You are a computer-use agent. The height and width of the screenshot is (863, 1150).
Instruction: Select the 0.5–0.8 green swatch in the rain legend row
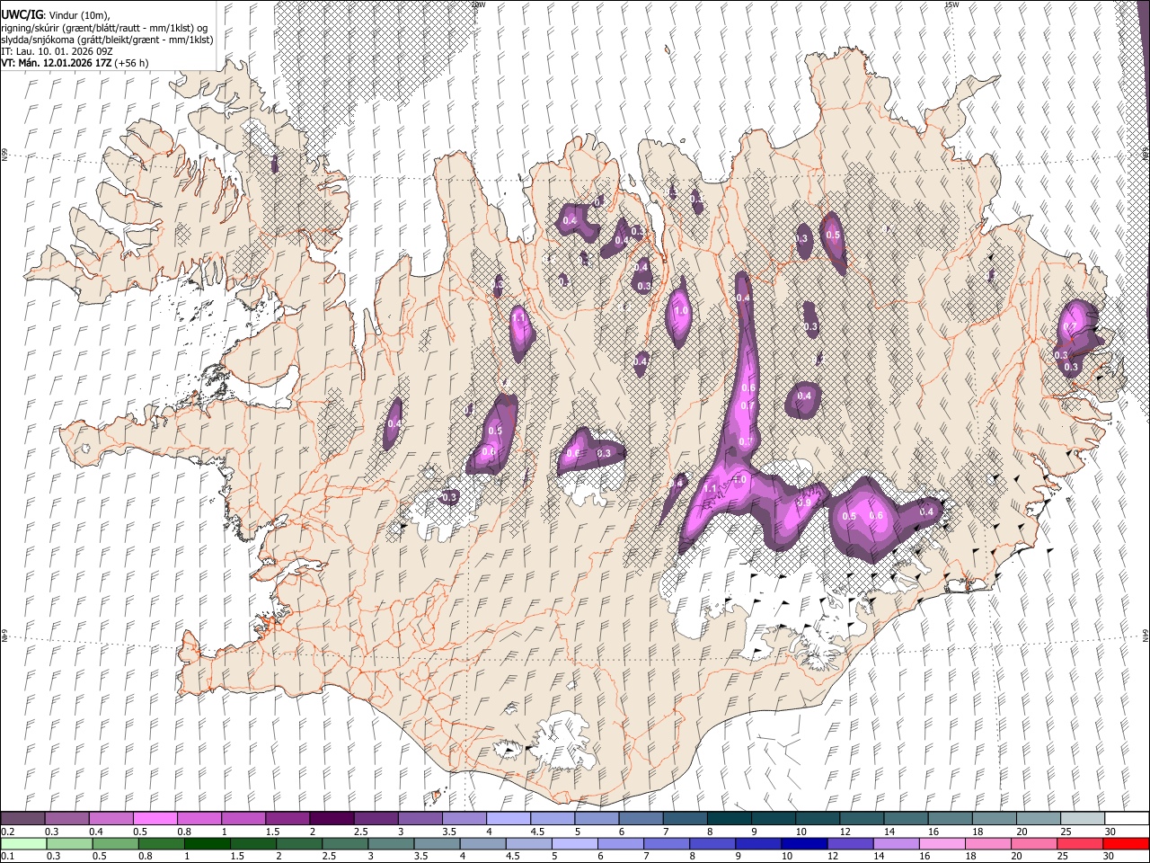115,843
